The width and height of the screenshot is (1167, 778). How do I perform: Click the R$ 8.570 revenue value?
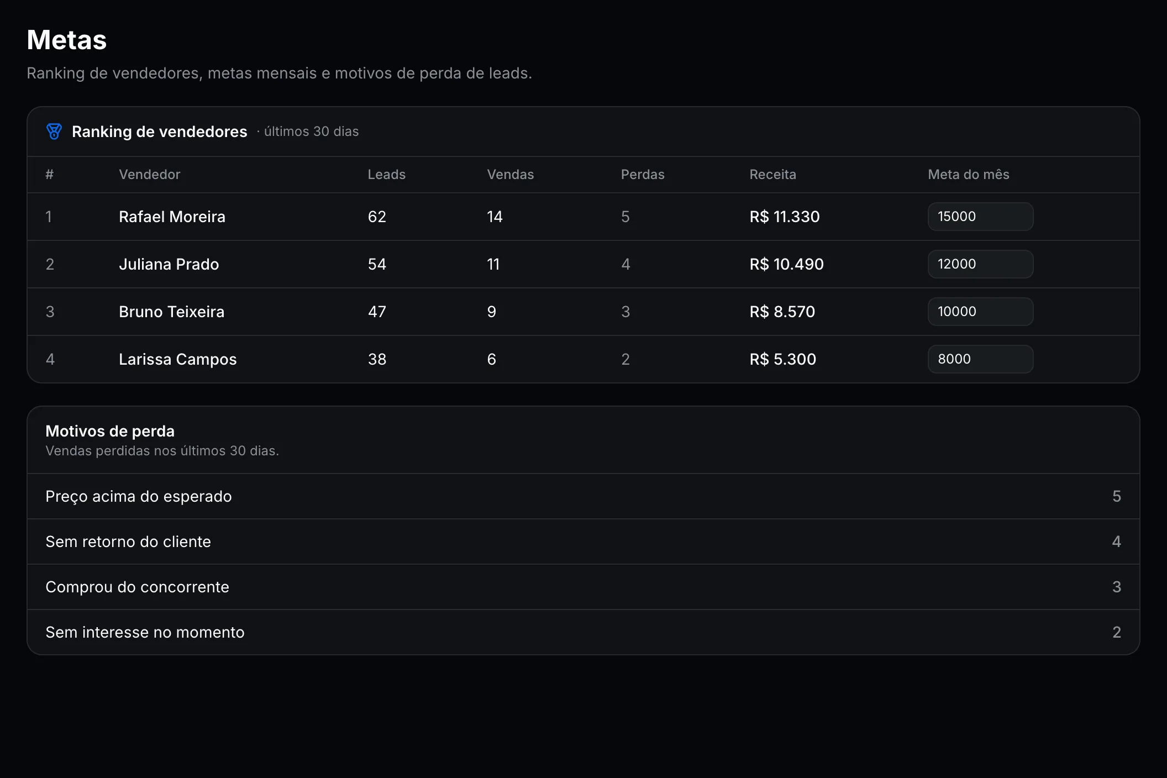782,312
